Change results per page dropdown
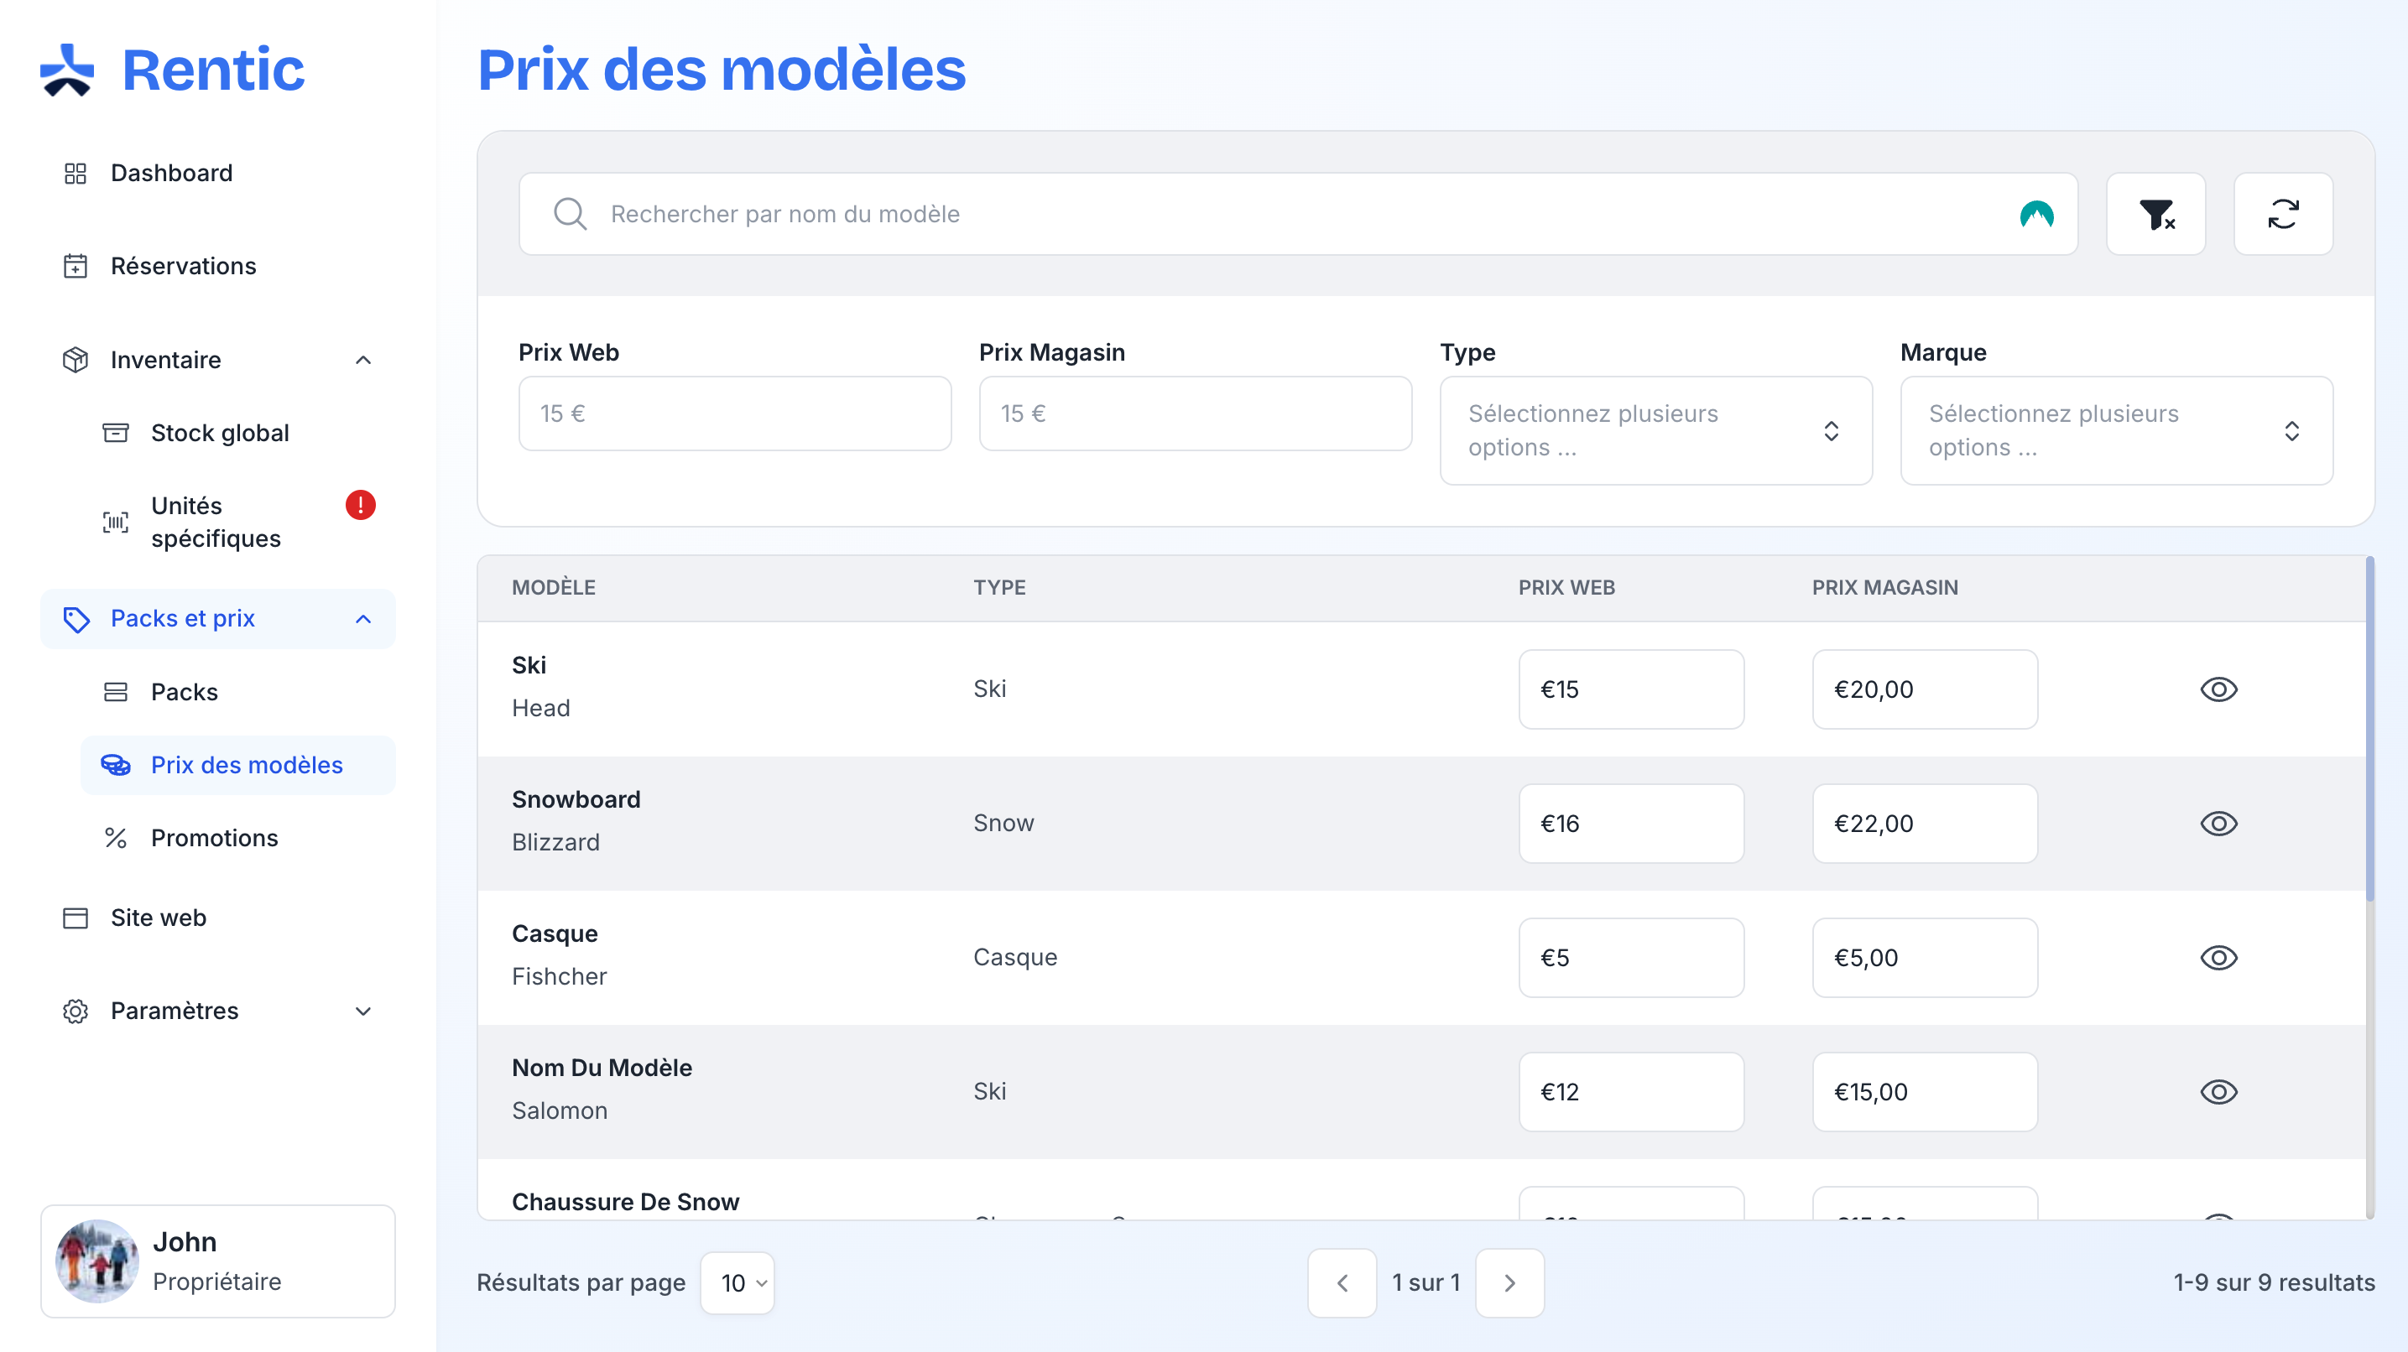2408x1352 pixels. tap(738, 1283)
